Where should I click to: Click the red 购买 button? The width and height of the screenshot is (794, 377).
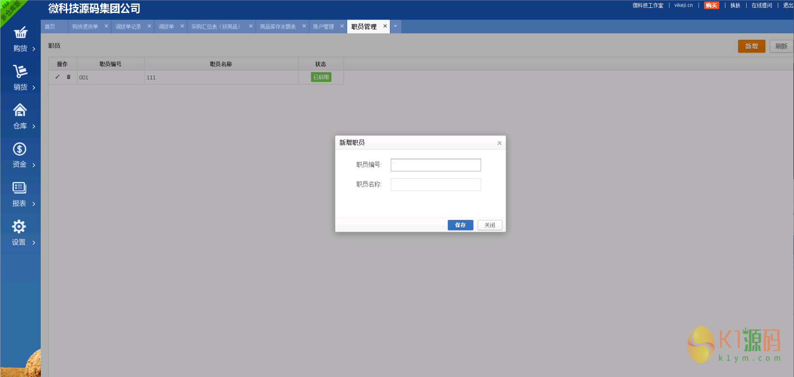click(x=711, y=6)
